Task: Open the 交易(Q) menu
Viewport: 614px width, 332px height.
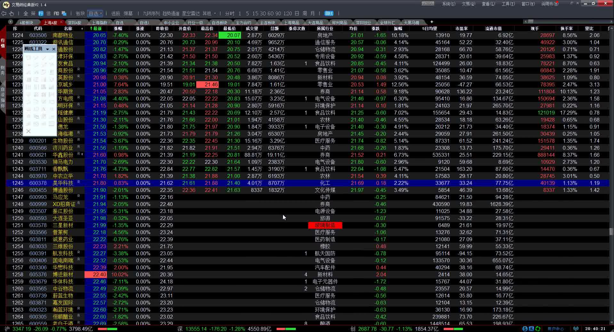Action: pyautogui.click(x=468, y=4)
